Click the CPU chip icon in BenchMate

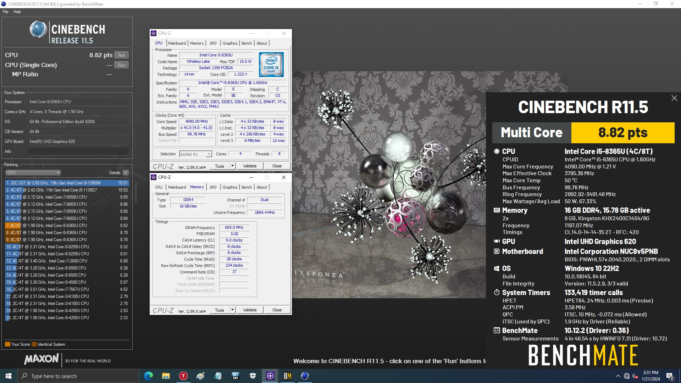tap(497, 151)
